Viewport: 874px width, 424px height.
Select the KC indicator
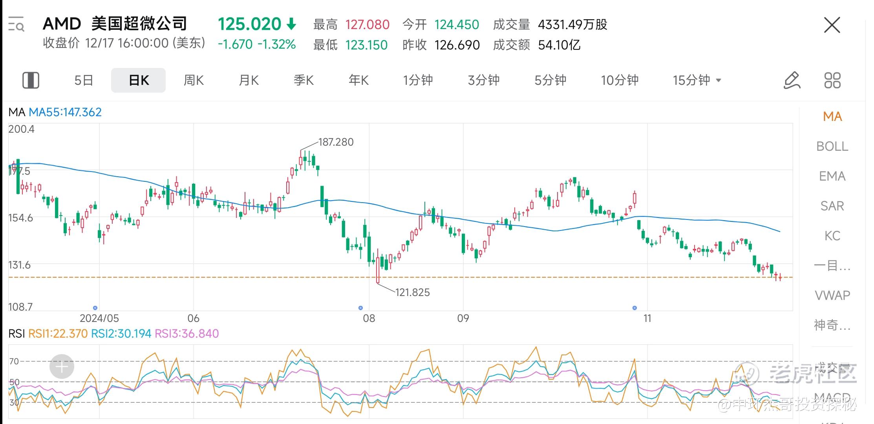click(x=832, y=236)
